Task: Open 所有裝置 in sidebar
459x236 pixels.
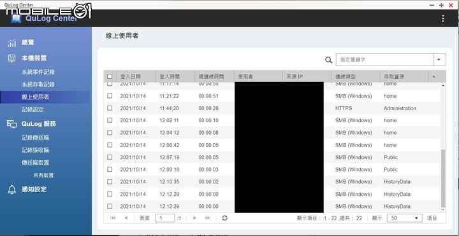Action: pyautogui.click(x=43, y=176)
